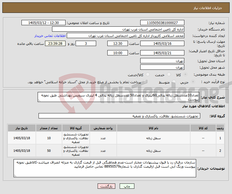Viewport: 232px width, 194px height.
Task: Click need date 1405/03/18 in row 1
Action: pyautogui.click(x=21, y=138)
